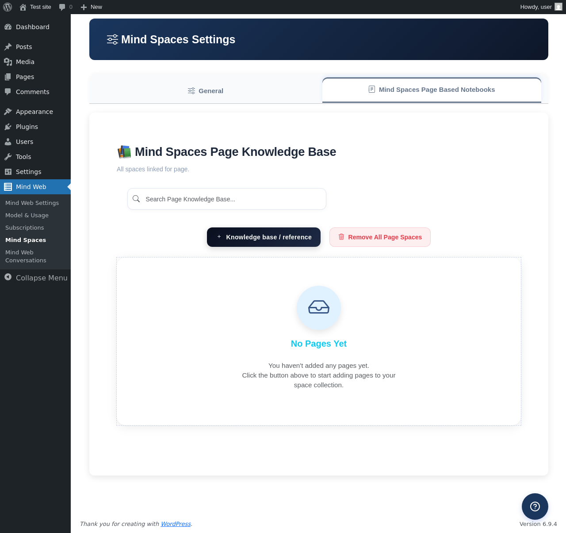Click the Plugins plug icon

click(8, 127)
